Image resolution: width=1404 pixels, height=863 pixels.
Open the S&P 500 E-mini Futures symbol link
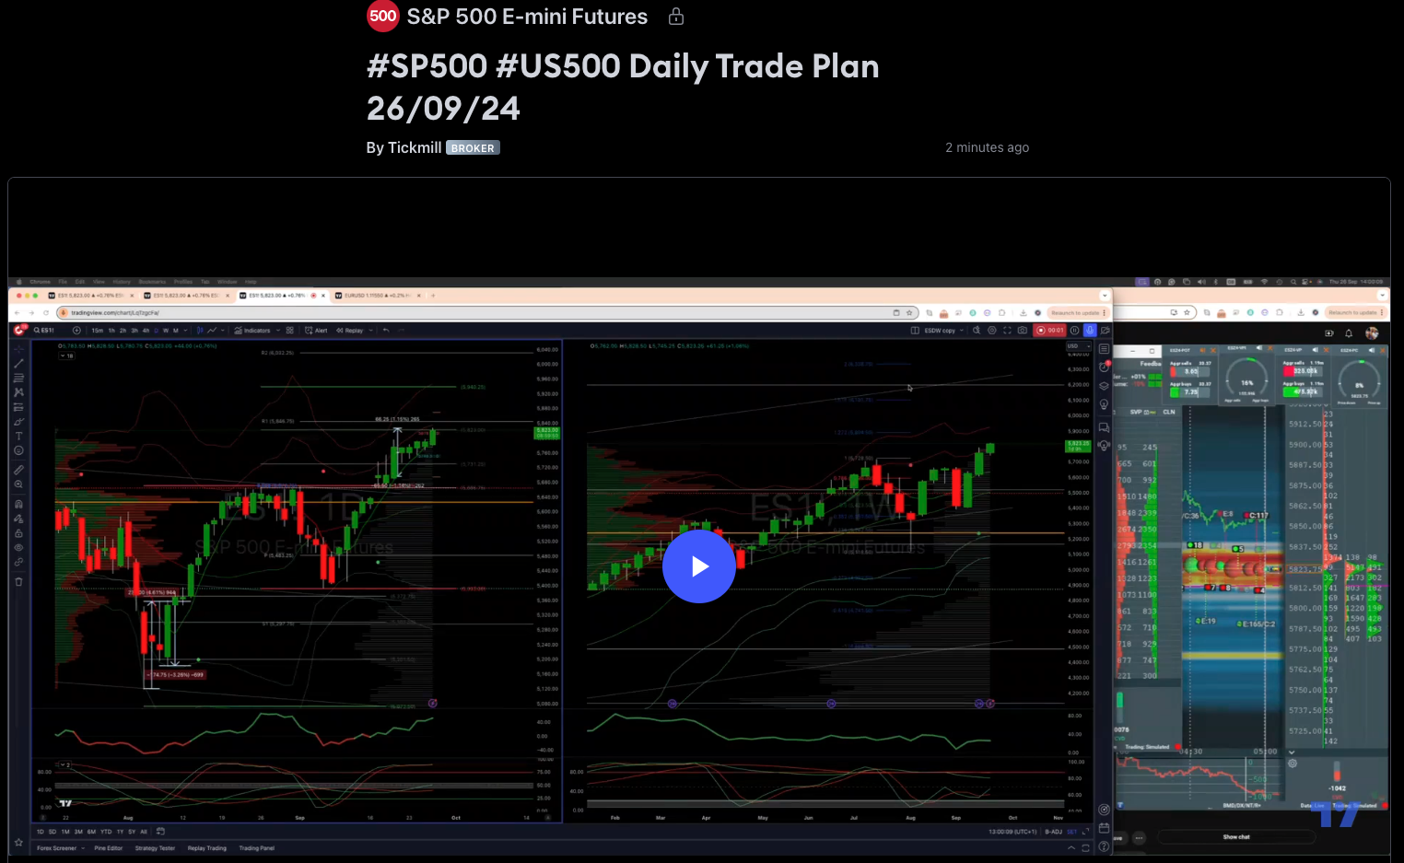coord(527,17)
